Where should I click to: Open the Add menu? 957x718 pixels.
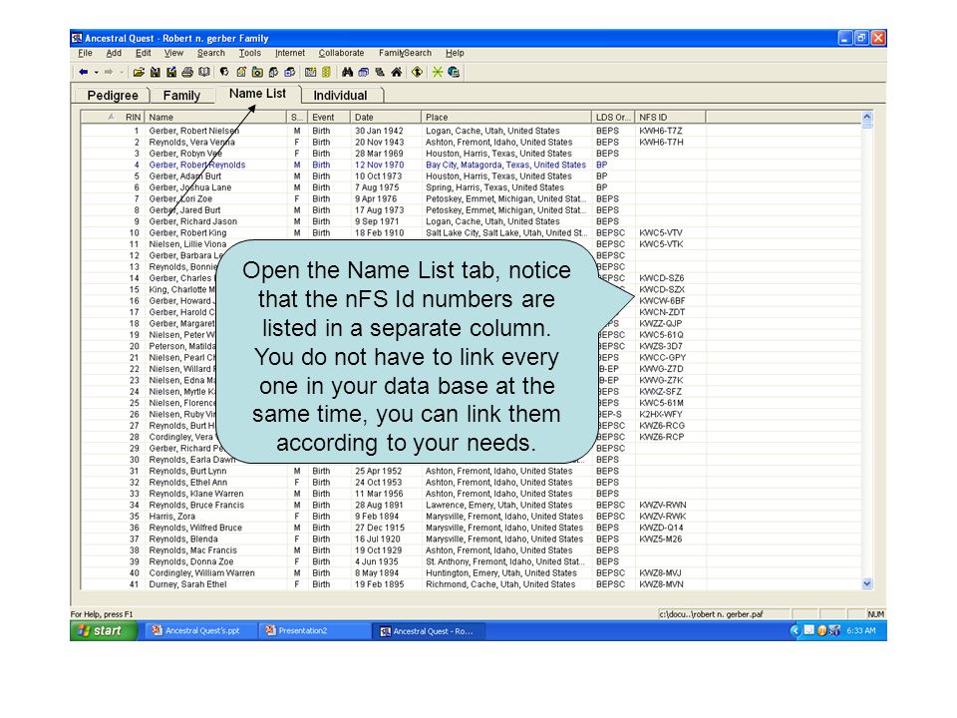point(114,53)
